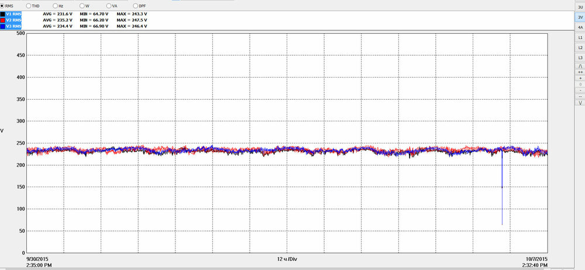Switch to the 4A current view
Viewport: 585px width, 270px height.
(x=580, y=27)
